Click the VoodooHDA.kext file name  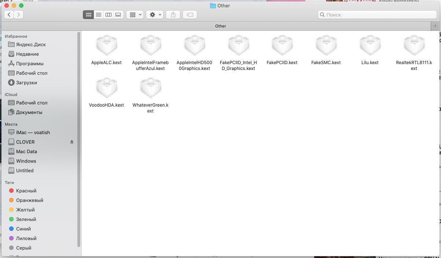coord(106,105)
